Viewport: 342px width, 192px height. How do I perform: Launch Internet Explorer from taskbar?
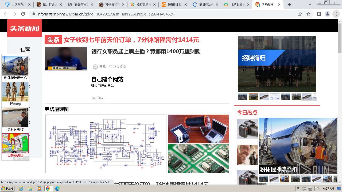pyautogui.click(x=21, y=189)
